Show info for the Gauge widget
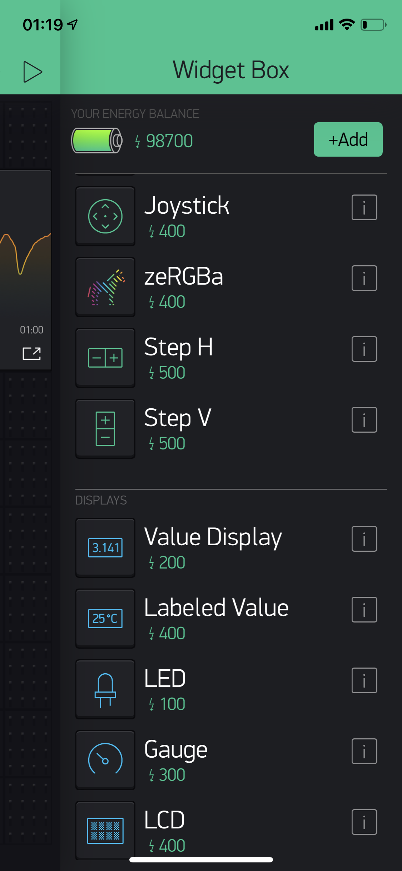 tap(364, 751)
